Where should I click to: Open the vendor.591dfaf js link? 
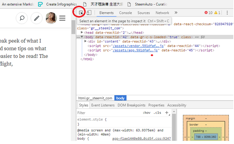click(x=138, y=46)
